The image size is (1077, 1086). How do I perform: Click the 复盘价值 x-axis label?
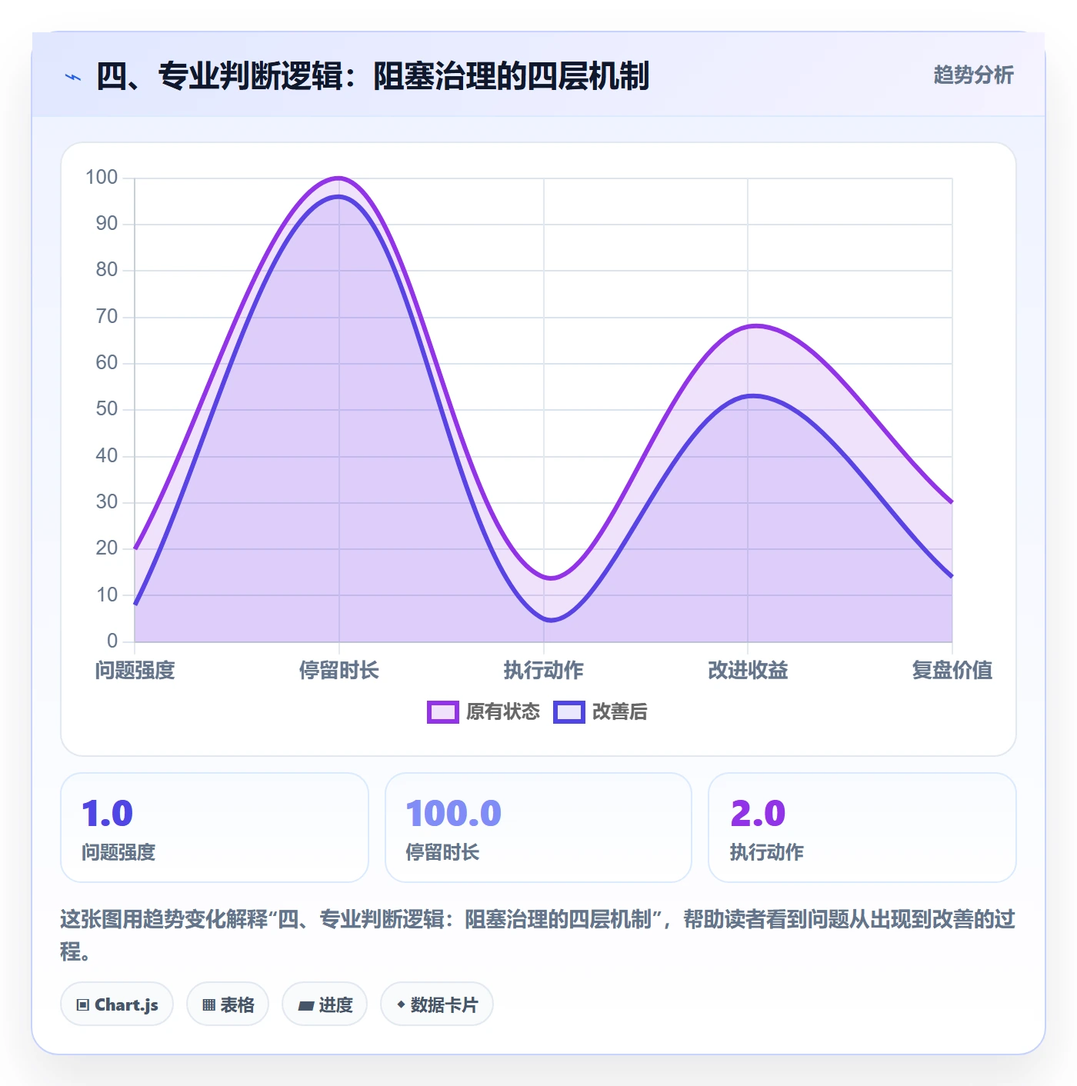(952, 671)
